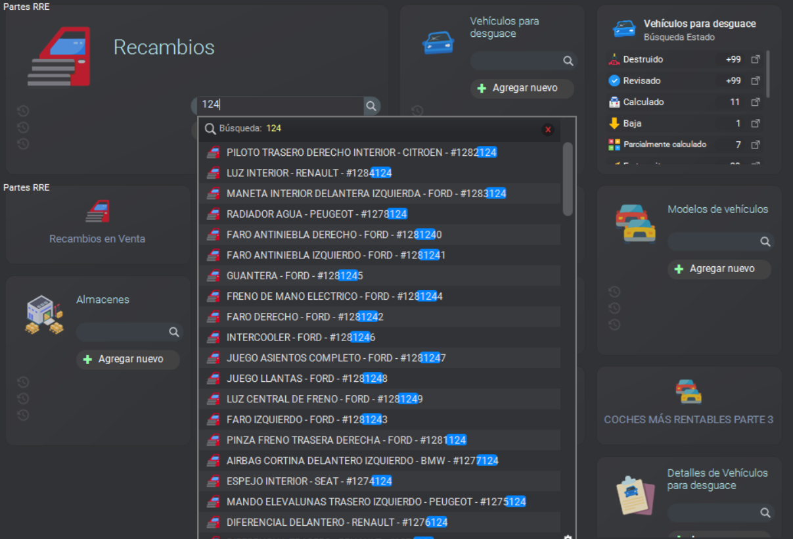This screenshot has height=539, width=793.
Task: Click the Almacenes search input field
Action: (x=122, y=333)
